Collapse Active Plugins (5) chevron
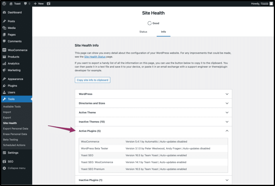This screenshot has width=275, height=186. 227,131
